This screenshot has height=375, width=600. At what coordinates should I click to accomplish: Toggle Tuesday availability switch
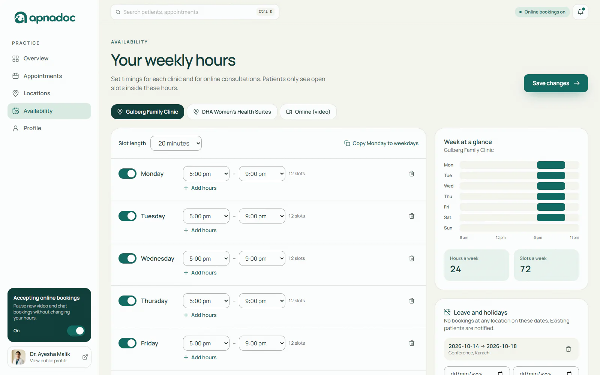pos(127,216)
